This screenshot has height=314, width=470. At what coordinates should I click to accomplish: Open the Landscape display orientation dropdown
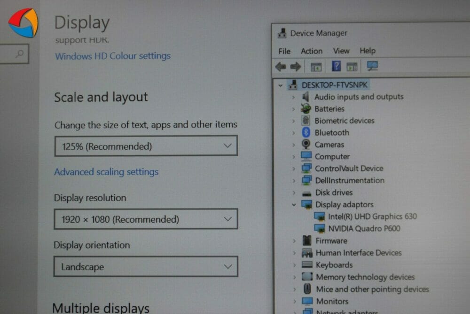point(146,266)
